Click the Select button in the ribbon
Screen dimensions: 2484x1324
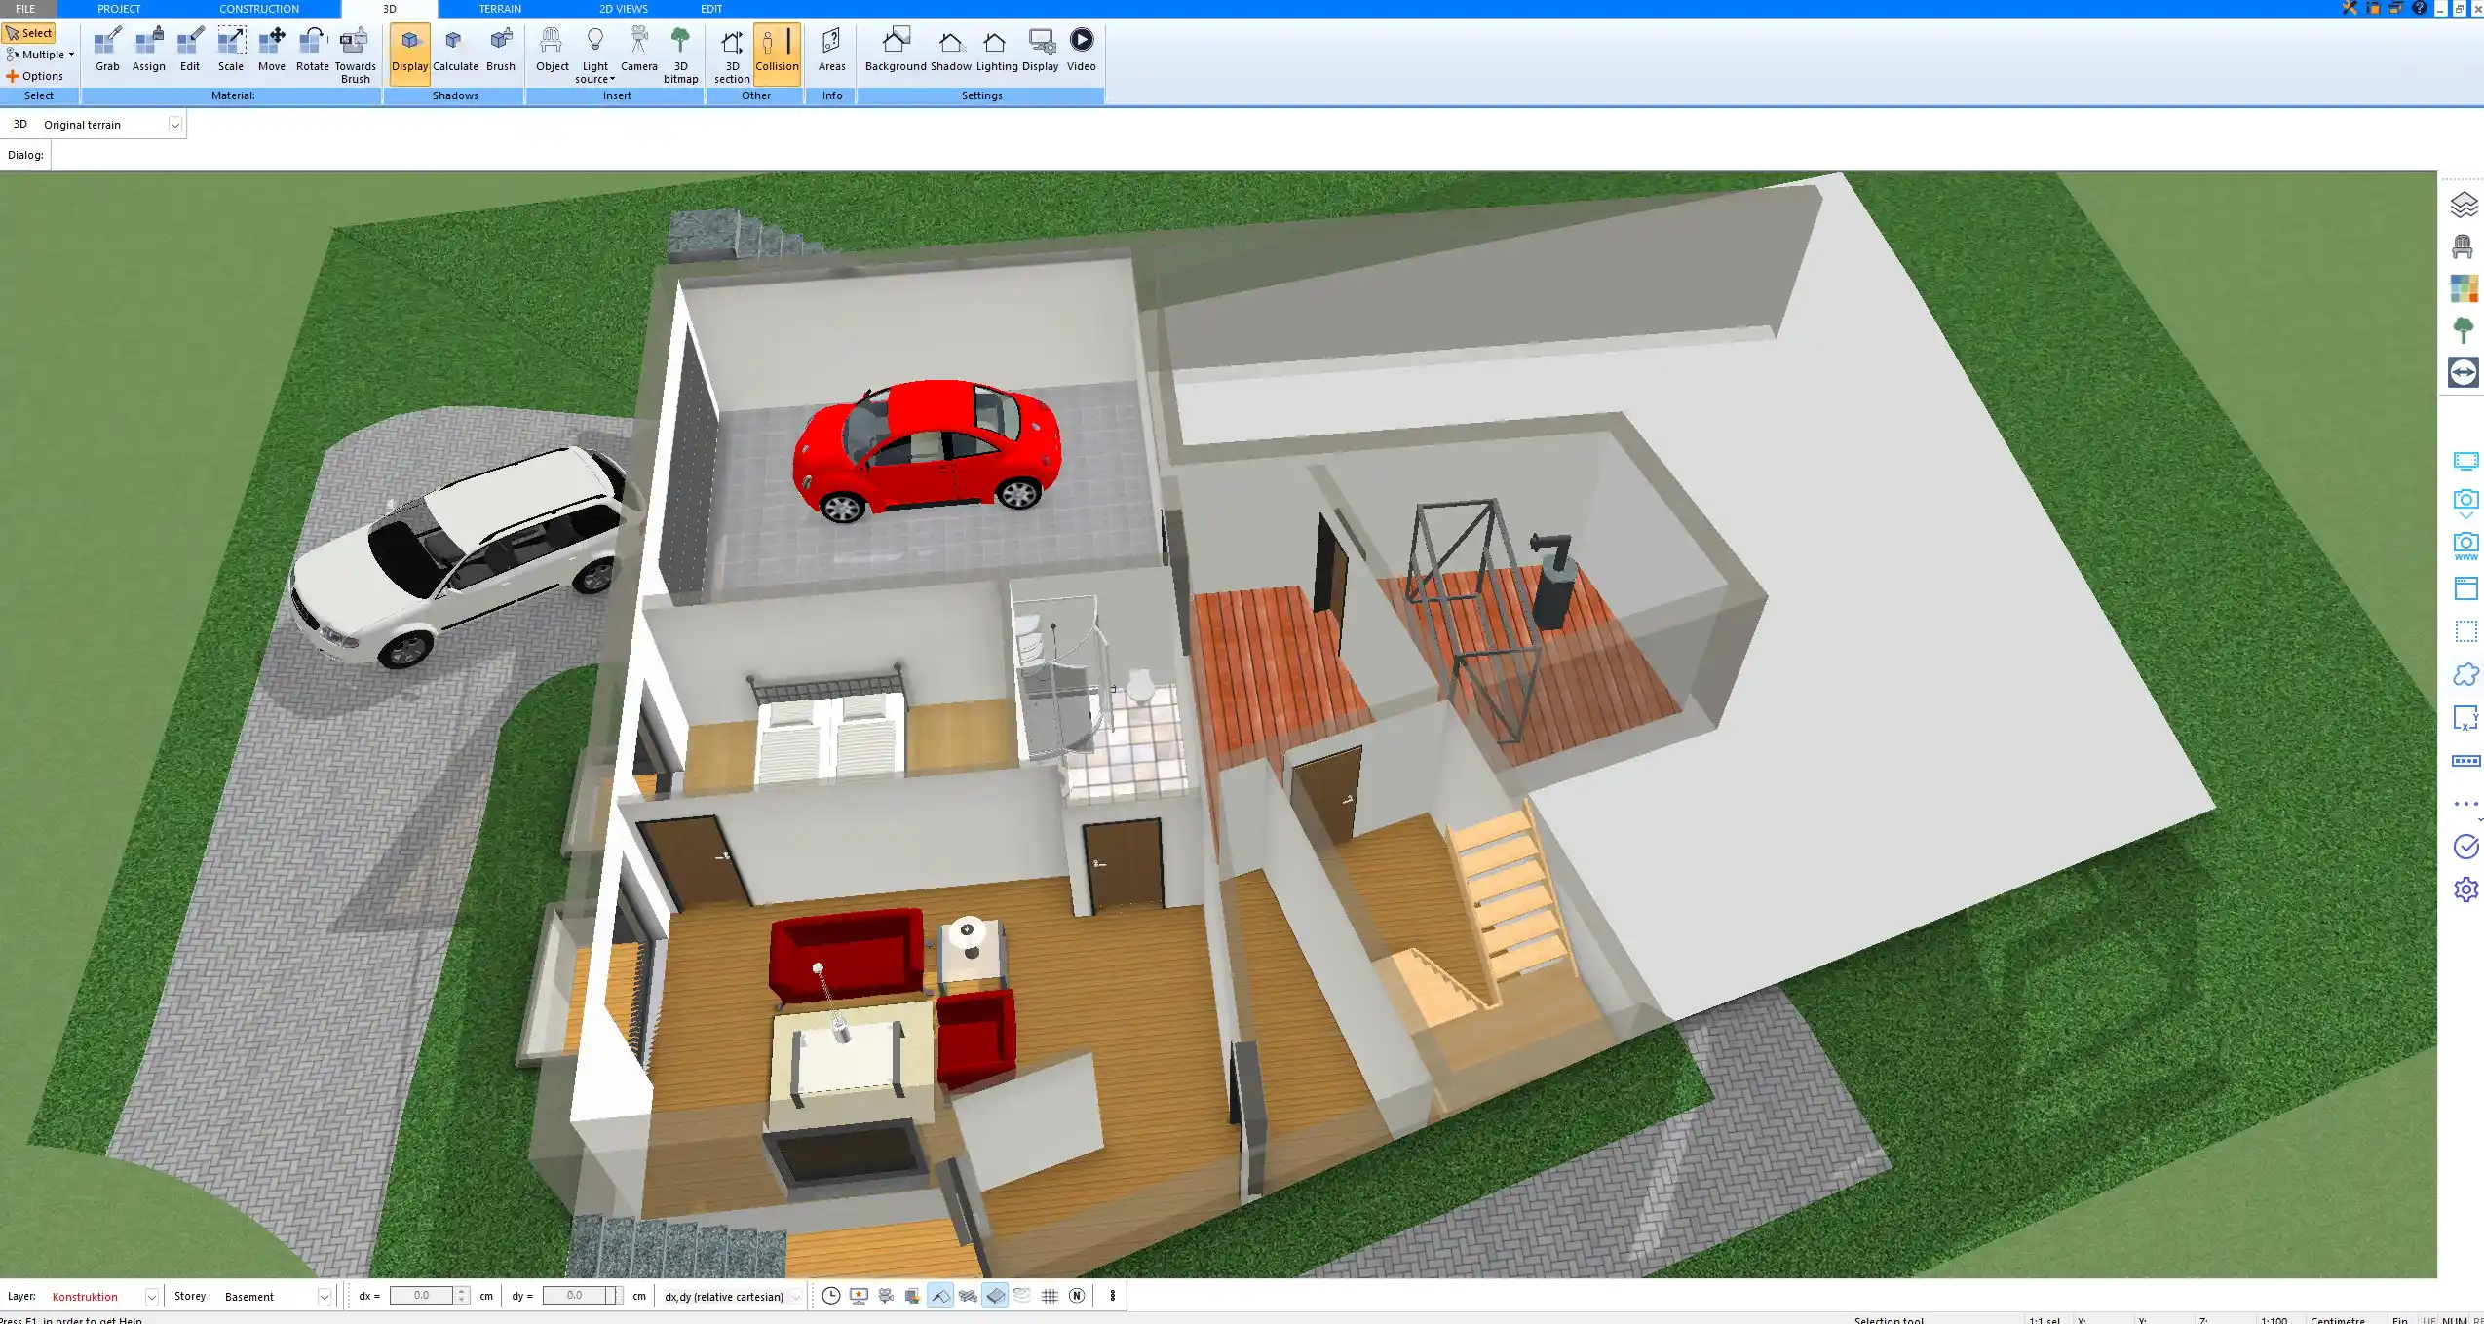[30, 32]
